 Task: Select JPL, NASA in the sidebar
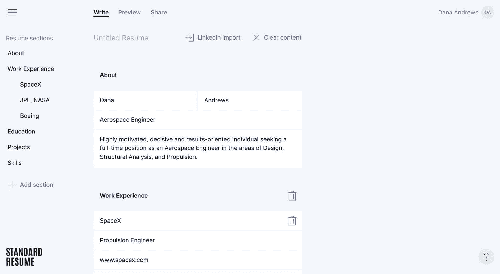[35, 100]
